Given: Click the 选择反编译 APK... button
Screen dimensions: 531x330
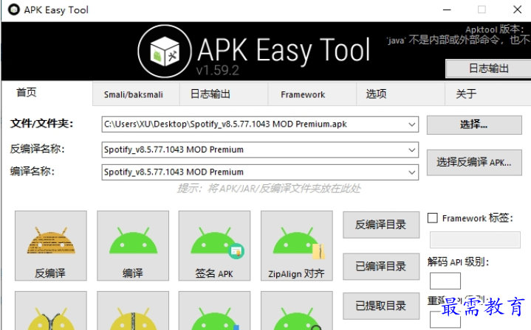Looking at the screenshot, I should [474, 163].
